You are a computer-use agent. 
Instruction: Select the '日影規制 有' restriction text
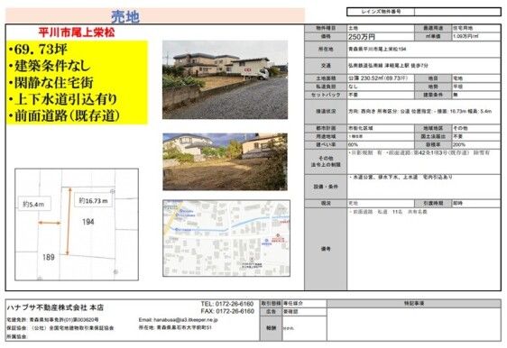click(x=365, y=152)
